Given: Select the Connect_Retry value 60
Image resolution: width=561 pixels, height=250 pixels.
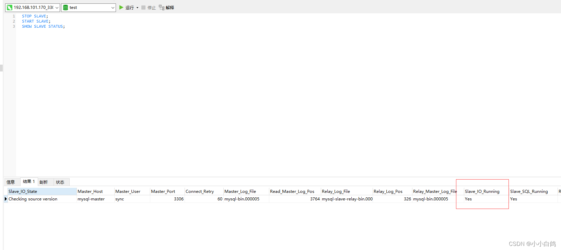Looking at the screenshot, I should coord(204,199).
